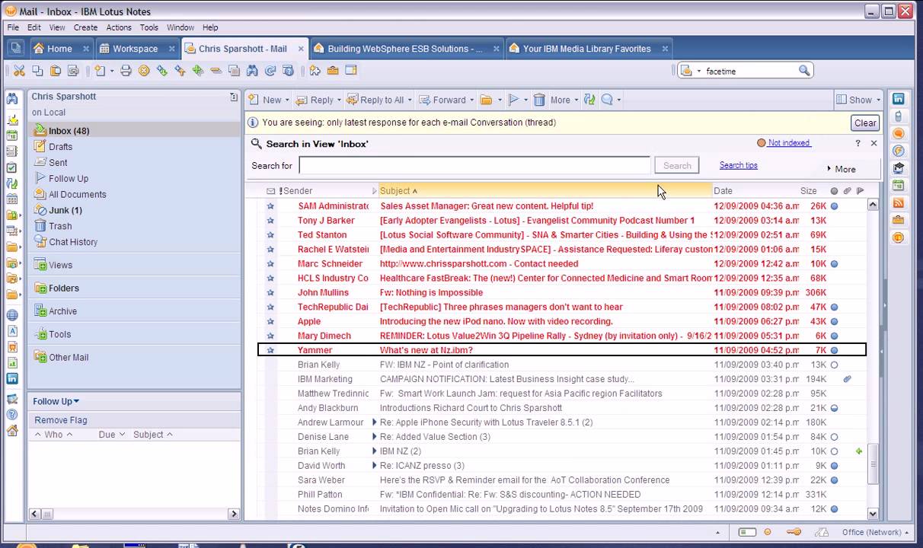923x548 pixels.
Task: Click inside the Search for input field
Action: 474,165
